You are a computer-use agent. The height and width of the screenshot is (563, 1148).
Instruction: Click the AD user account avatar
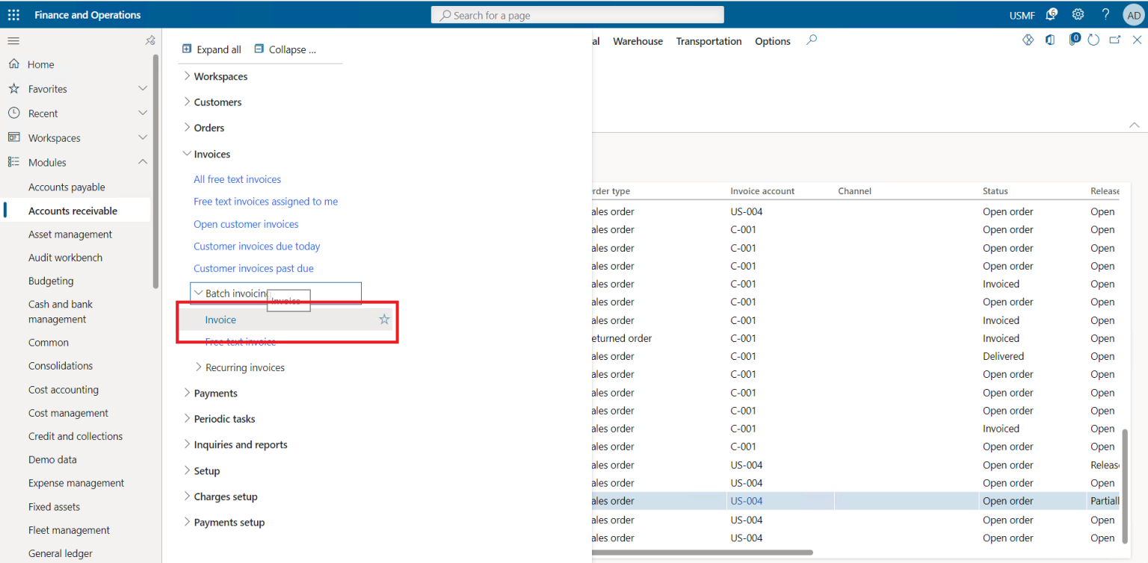click(x=1133, y=14)
